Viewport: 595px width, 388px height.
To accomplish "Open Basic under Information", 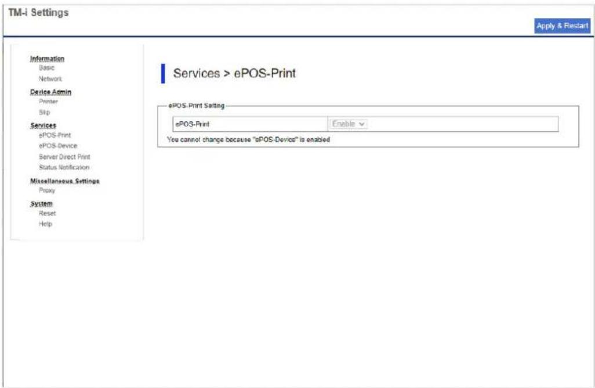I will [46, 67].
